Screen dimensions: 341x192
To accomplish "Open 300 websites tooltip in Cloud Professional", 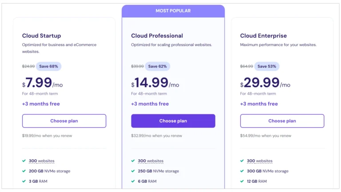I will (x=151, y=161).
